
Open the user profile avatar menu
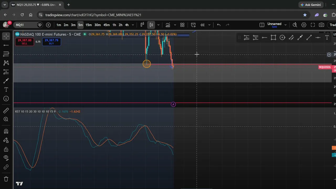[x=6, y=25]
